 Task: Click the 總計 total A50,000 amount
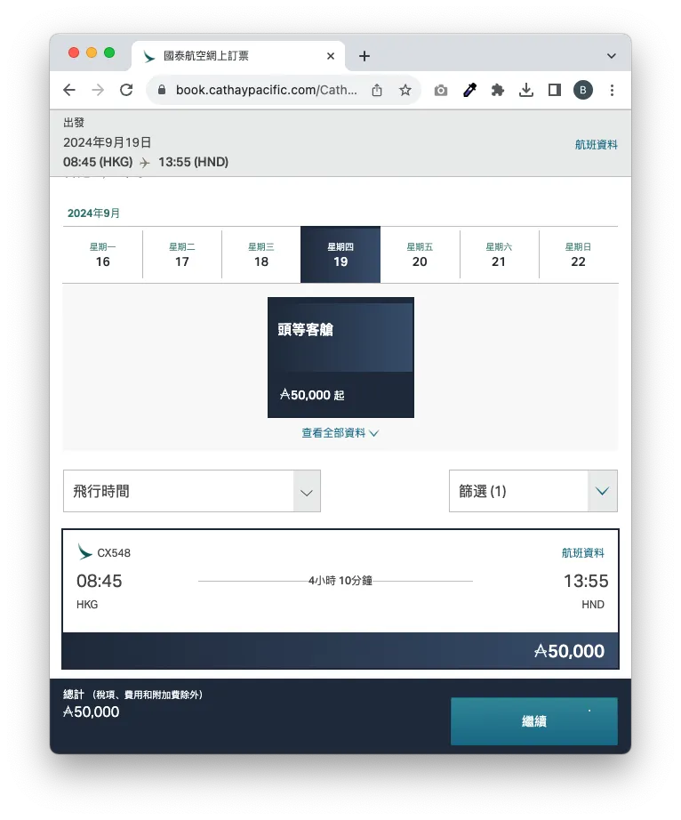pyautogui.click(x=91, y=711)
